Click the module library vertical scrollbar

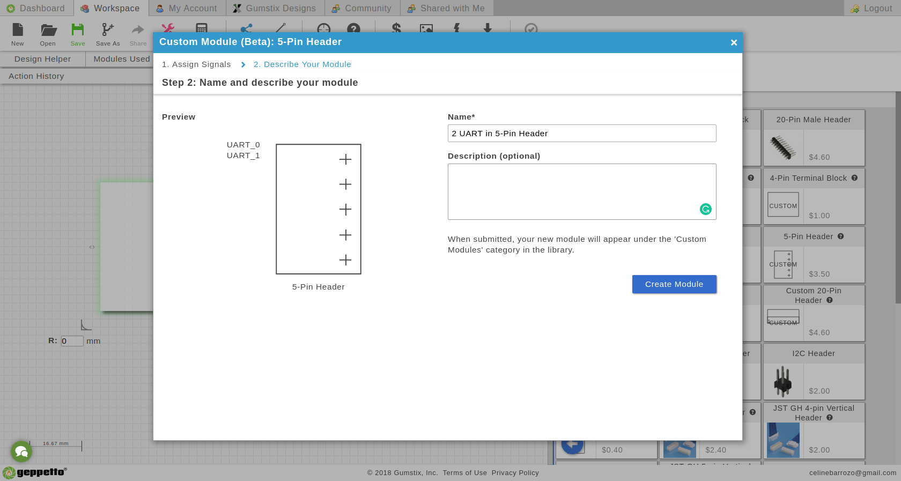point(898,198)
